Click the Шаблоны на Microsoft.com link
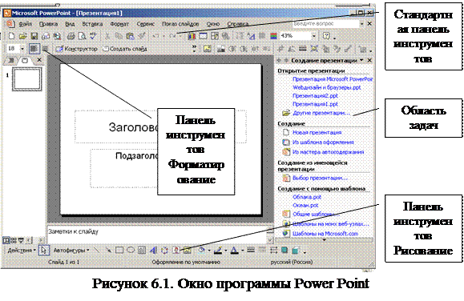This screenshot has width=464, height=301. 325,234
